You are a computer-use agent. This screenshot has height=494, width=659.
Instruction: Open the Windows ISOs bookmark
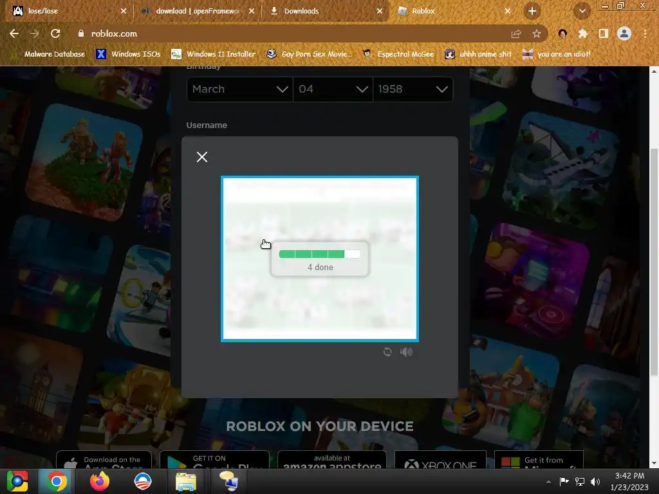click(x=129, y=54)
